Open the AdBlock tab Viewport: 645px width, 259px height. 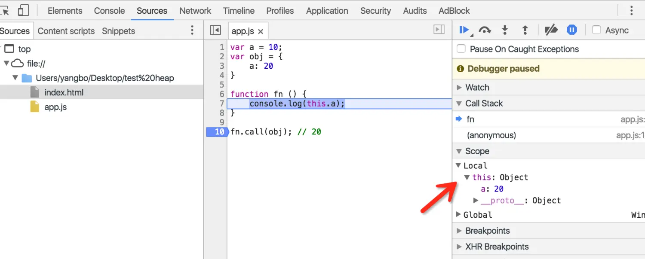tap(454, 11)
